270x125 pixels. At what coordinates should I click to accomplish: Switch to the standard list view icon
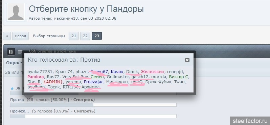click(x=11, y=51)
